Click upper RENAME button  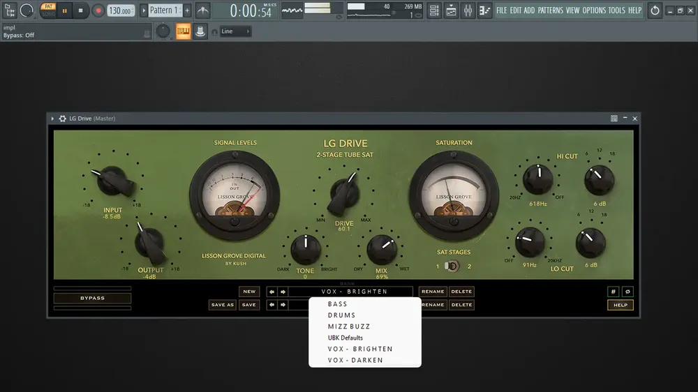(x=433, y=292)
